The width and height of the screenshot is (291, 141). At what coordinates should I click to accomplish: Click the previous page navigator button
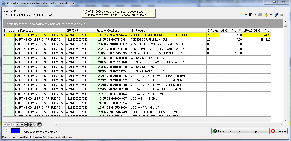[x=9, y=124]
